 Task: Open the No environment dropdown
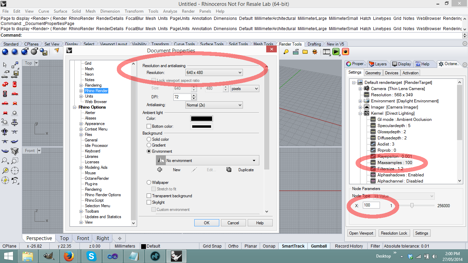pyautogui.click(x=208, y=160)
